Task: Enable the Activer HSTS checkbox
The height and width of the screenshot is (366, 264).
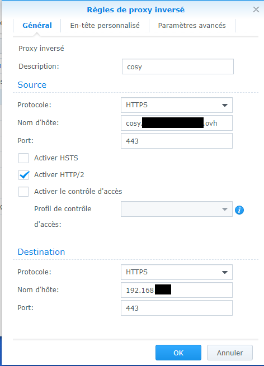Action: click(23, 158)
